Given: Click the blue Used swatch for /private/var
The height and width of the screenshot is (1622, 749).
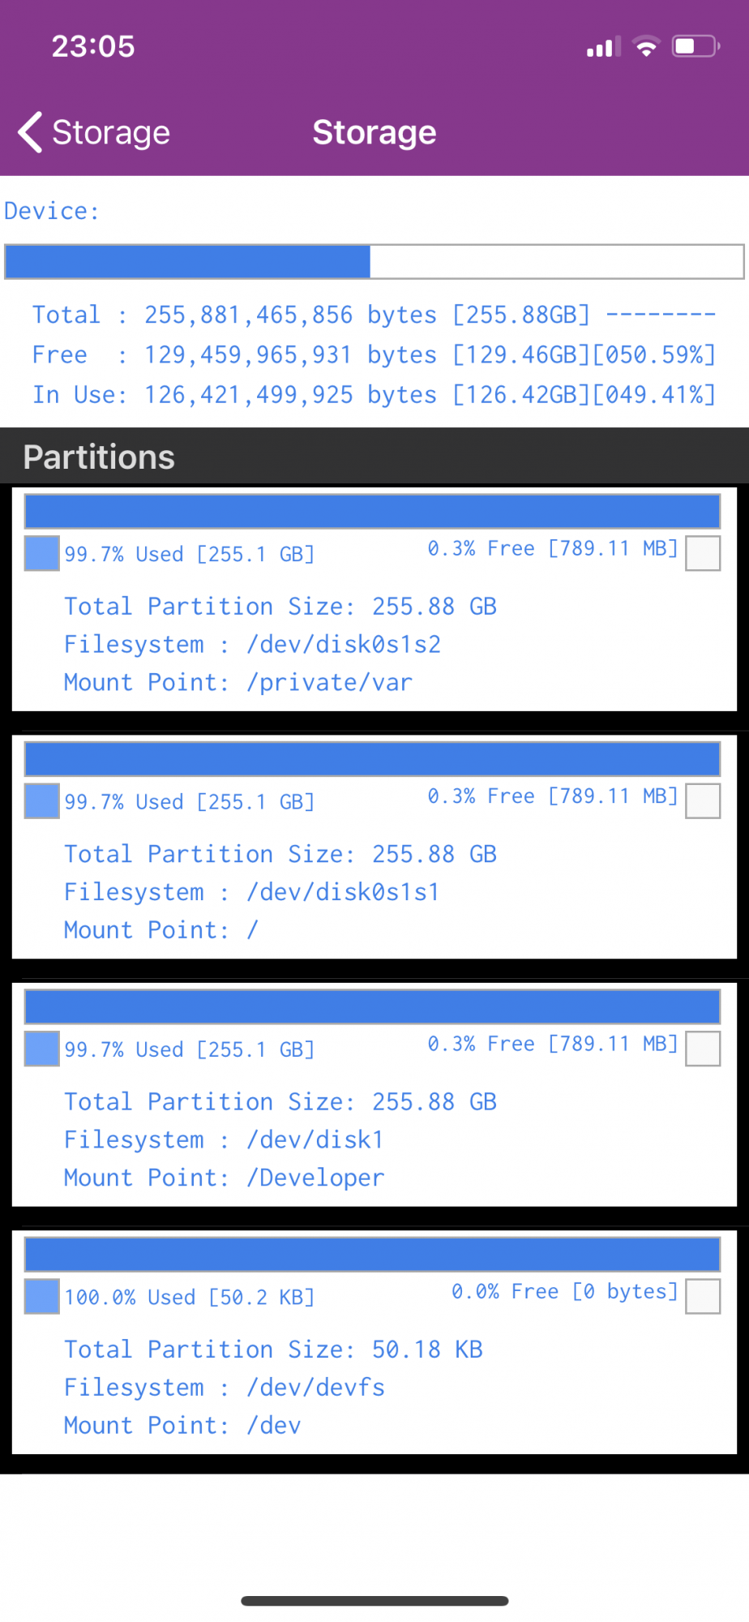Looking at the screenshot, I should click(42, 554).
